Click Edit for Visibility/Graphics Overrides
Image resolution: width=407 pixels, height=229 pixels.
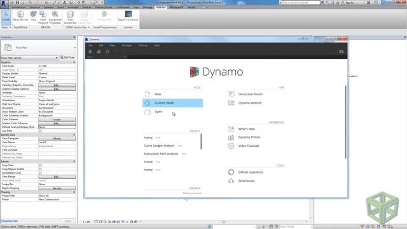[57, 85]
